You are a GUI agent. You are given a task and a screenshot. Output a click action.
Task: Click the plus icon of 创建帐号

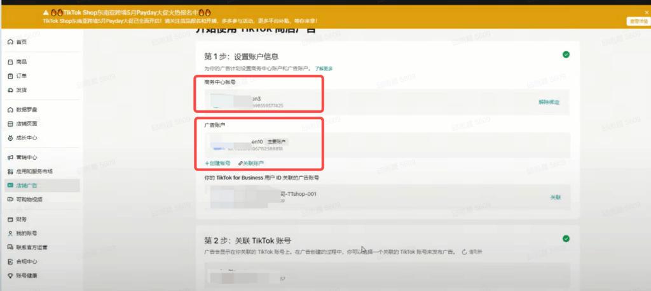pos(207,164)
